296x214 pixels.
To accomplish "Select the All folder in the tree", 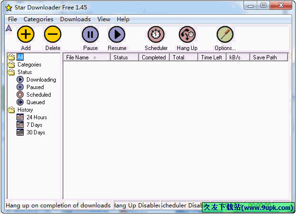I will (x=20, y=57).
